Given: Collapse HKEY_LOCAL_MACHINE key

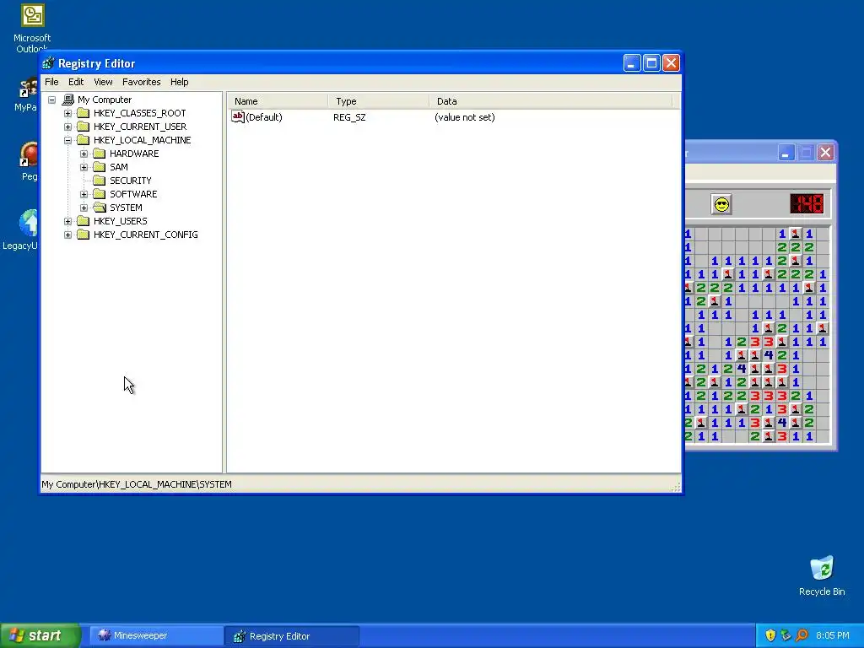Looking at the screenshot, I should pos(67,140).
